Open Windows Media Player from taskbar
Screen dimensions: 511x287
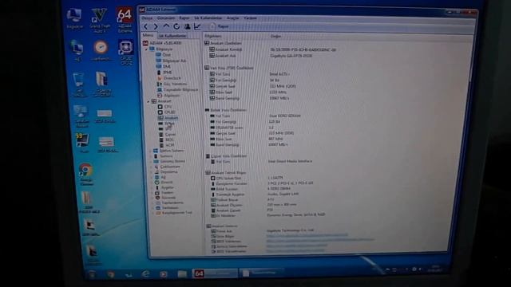pos(164,274)
